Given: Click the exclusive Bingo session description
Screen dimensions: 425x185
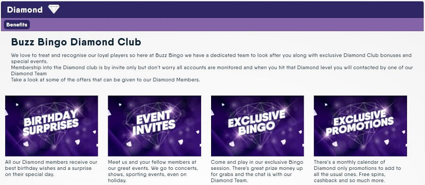Looking at the screenshot, I should point(257,171).
